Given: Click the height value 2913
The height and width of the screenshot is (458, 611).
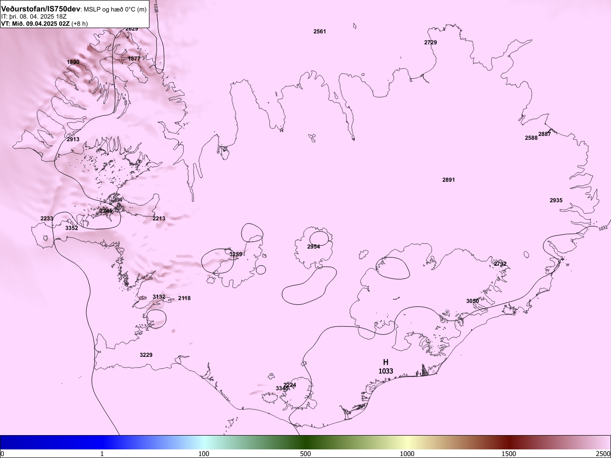Looking at the screenshot, I should tap(73, 139).
